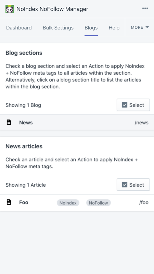Click the checkmark icon in Blog Select button
Screen dimensions: 154x274
[x=124, y=105]
